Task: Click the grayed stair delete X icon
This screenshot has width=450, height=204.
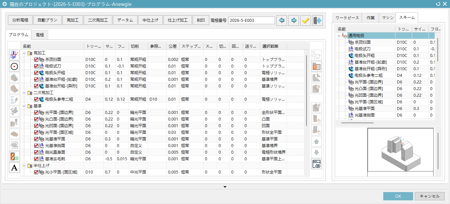Action: point(316,89)
